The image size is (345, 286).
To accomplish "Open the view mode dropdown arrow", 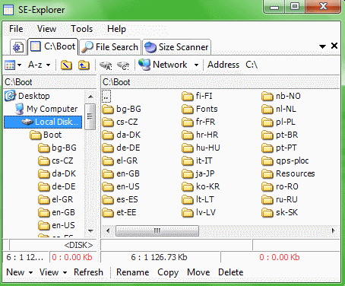I will [x=19, y=65].
